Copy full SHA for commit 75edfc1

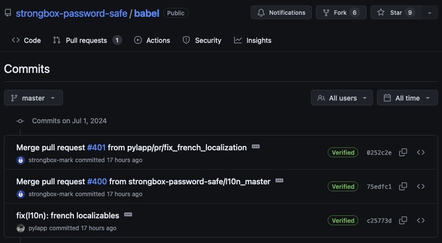403,186
